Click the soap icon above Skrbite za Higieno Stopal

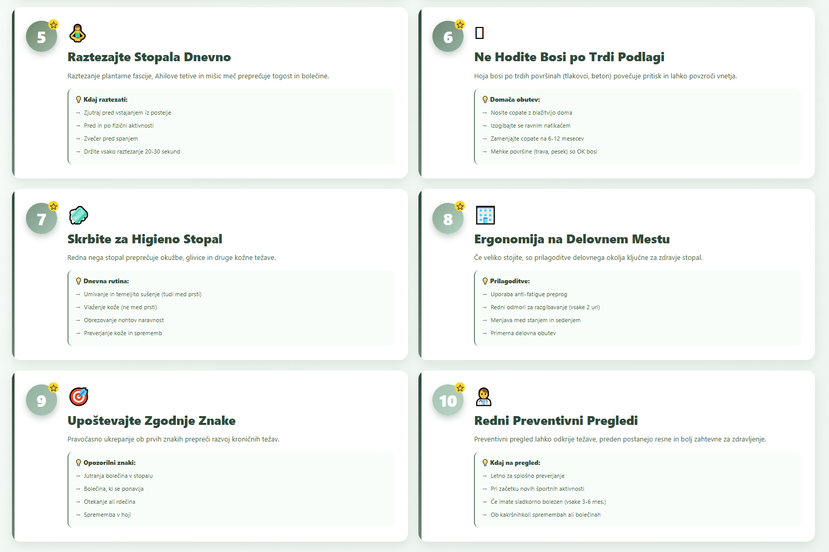click(78, 215)
